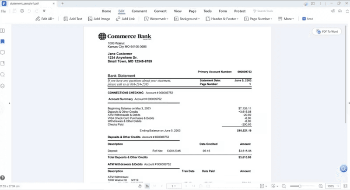Click the page number input field

tap(174, 186)
